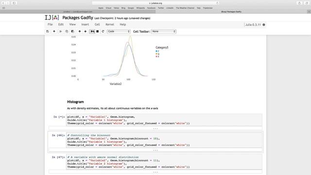Show all tabs button in Safari
This screenshot has width=311, height=175.
[307, 3]
